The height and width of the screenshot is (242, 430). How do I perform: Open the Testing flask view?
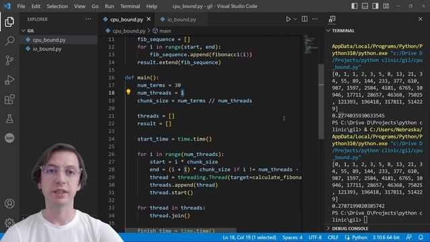coord(9,118)
